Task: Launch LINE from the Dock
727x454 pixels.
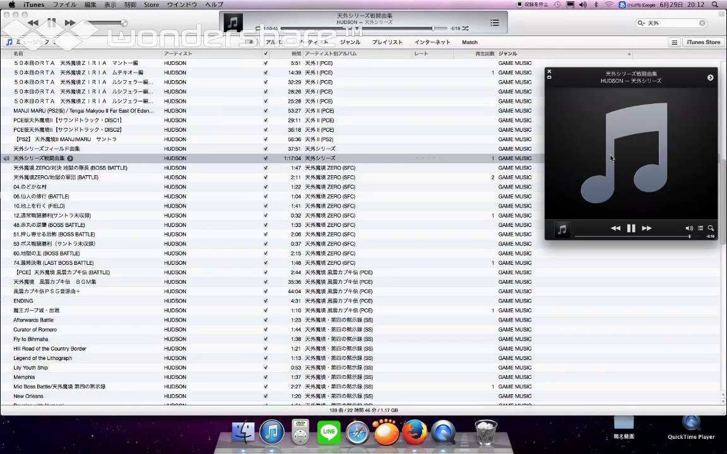Action: [329, 433]
